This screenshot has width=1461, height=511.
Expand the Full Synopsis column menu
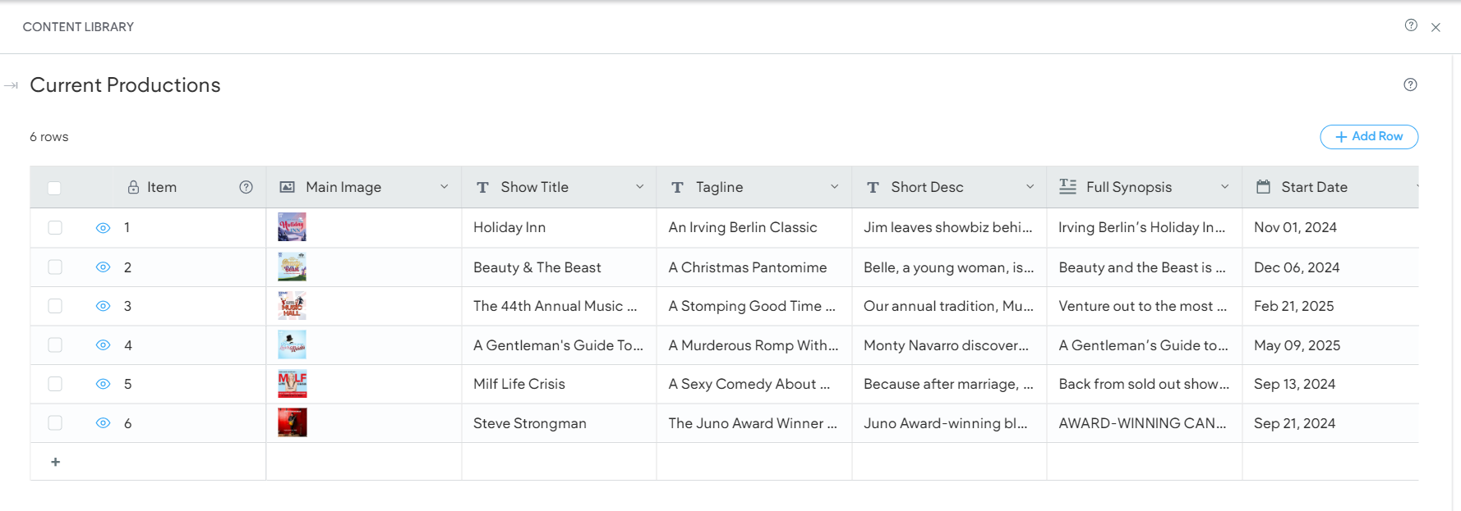coord(1224,187)
